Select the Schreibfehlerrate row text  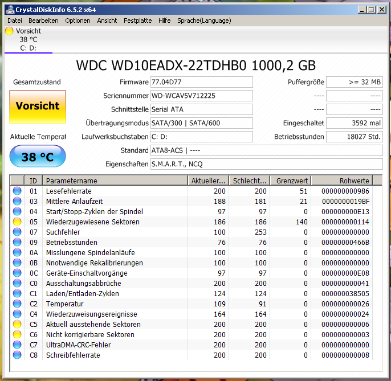click(x=73, y=355)
